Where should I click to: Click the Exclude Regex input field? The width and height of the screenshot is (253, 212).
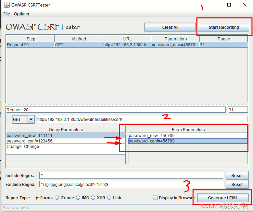tap(131, 184)
